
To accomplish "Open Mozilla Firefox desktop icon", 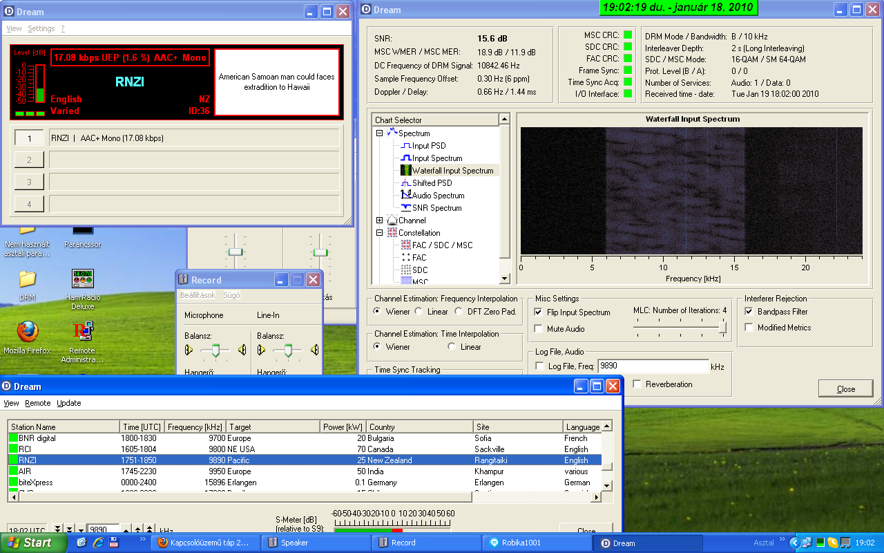I will pos(27,332).
